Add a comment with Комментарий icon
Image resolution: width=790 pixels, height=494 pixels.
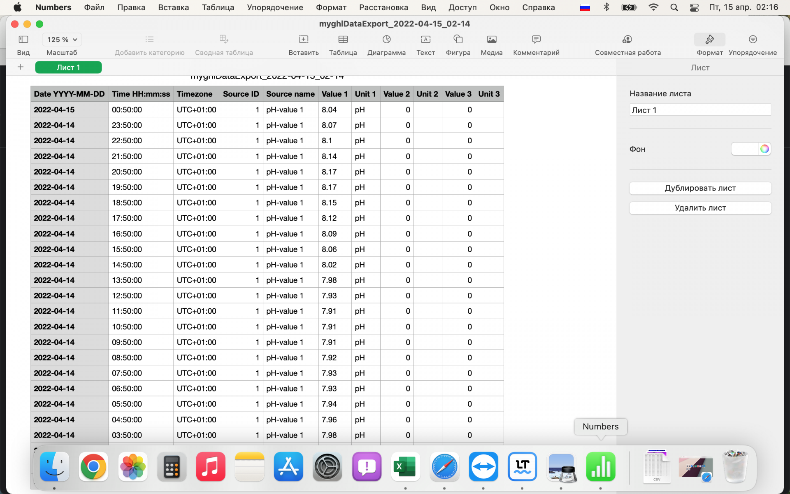tap(536, 40)
